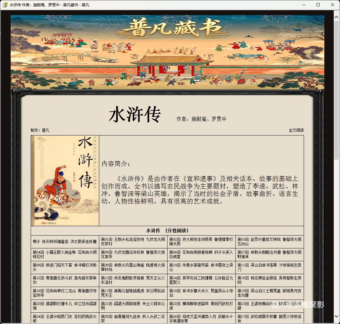The image size is (340, 324).
Task: Open chapter 第20回 虔婆醉打唐牛儿
Action: (x=64, y=306)
